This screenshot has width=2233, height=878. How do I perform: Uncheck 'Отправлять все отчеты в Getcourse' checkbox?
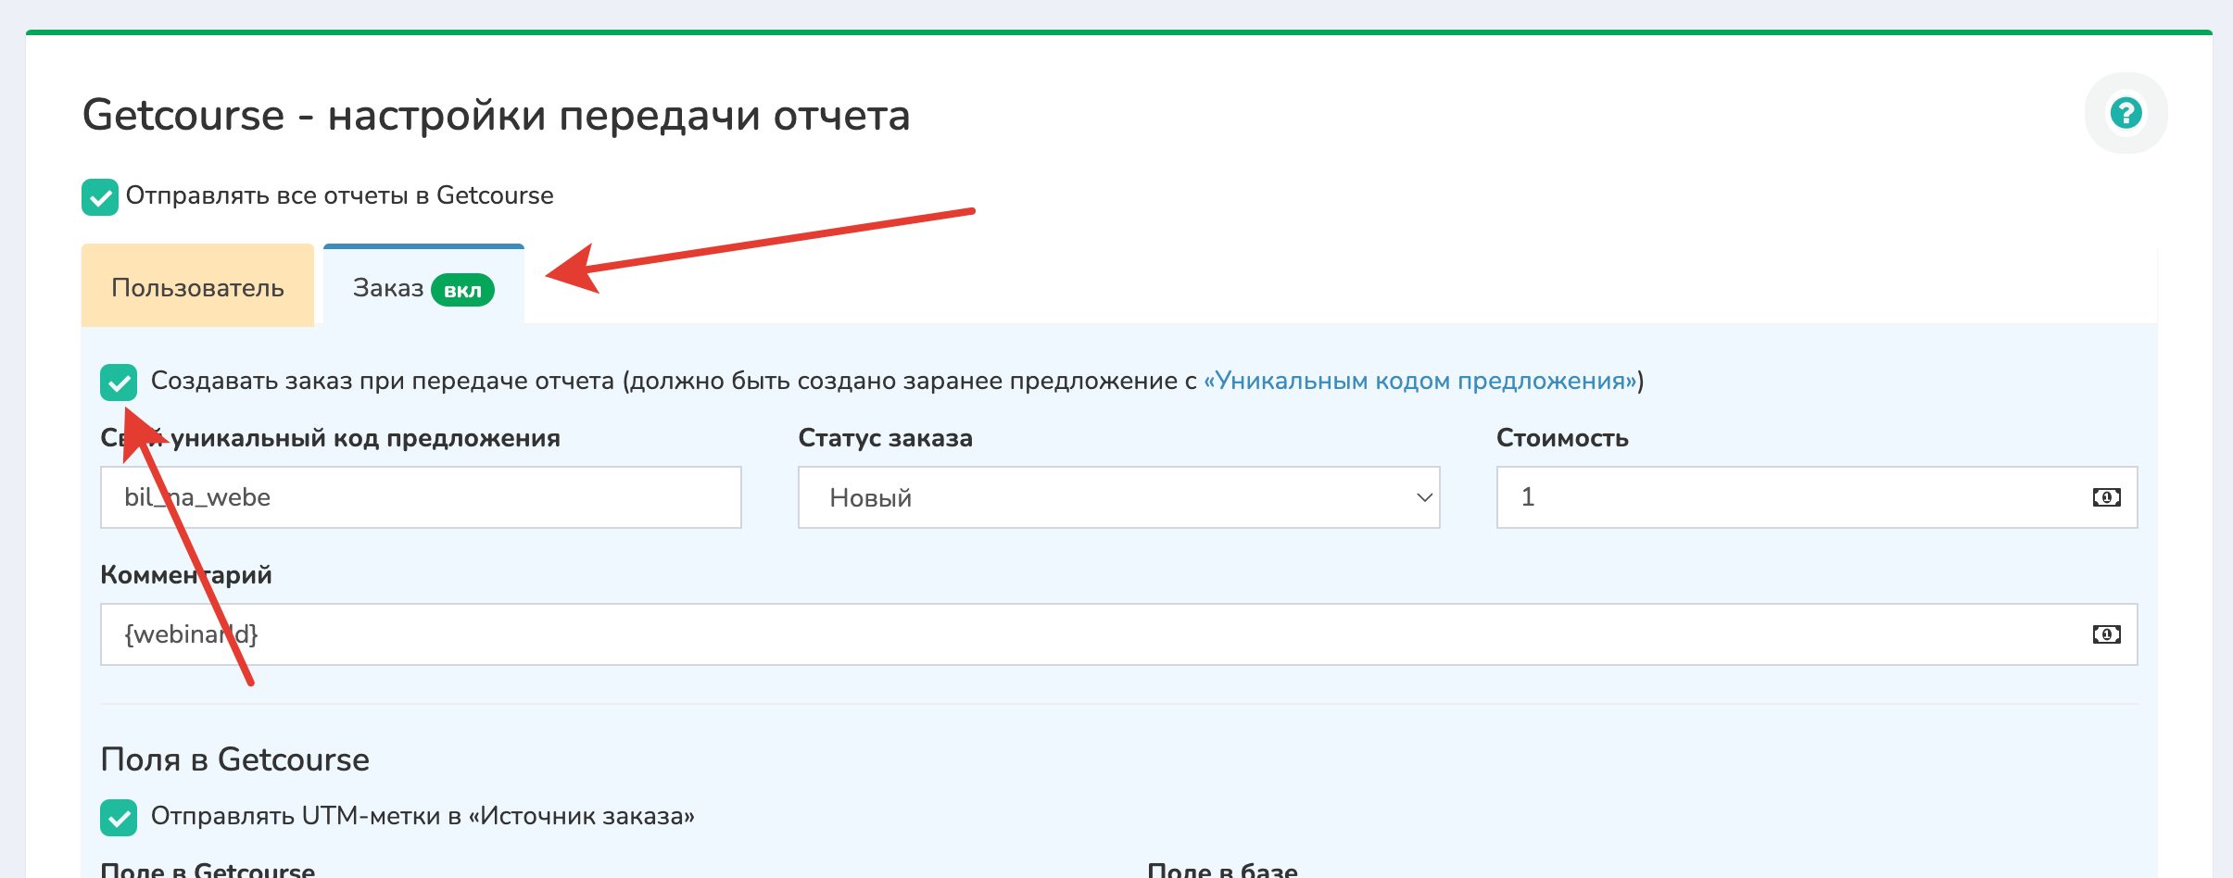tap(100, 197)
